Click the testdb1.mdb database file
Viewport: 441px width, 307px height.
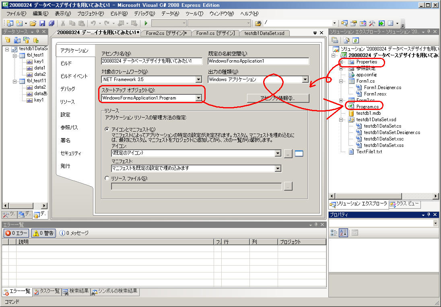click(368, 113)
